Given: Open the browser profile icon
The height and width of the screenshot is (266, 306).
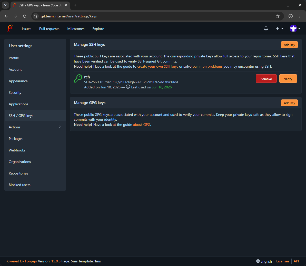Looking at the screenshot, I should 291,16.
